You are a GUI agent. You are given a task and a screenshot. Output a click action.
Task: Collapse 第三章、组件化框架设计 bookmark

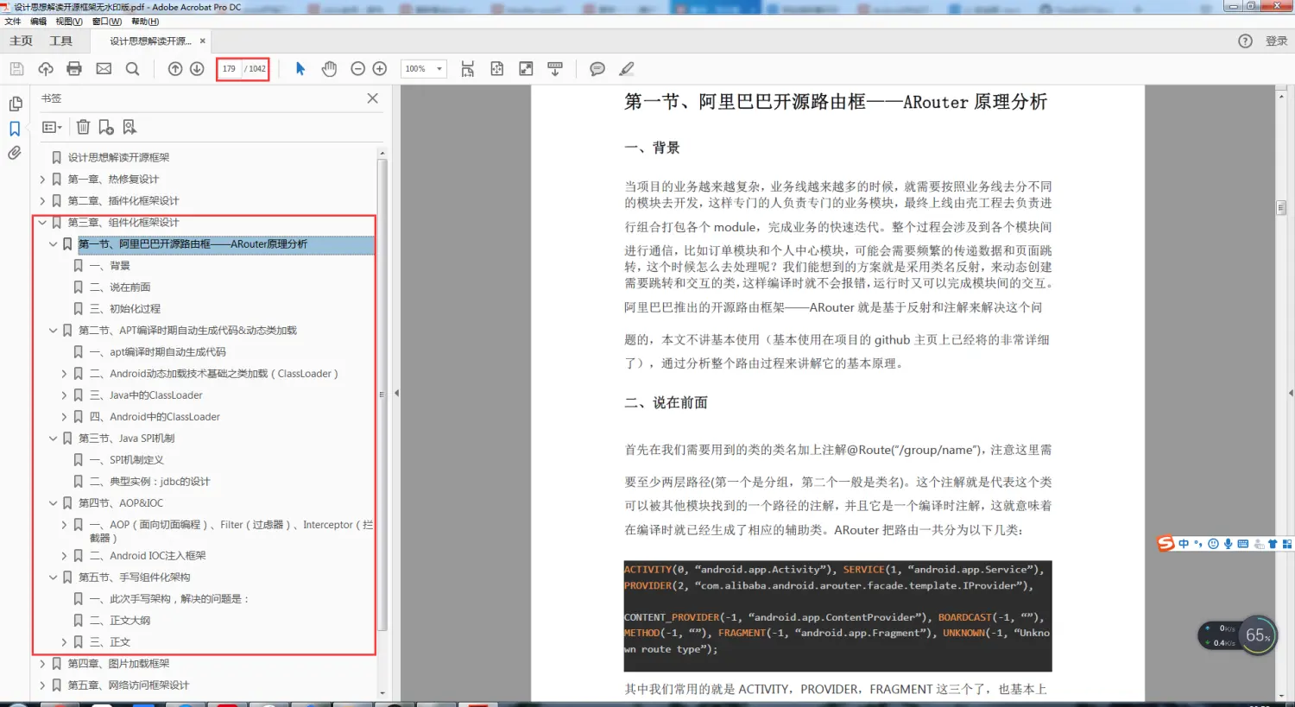42,222
